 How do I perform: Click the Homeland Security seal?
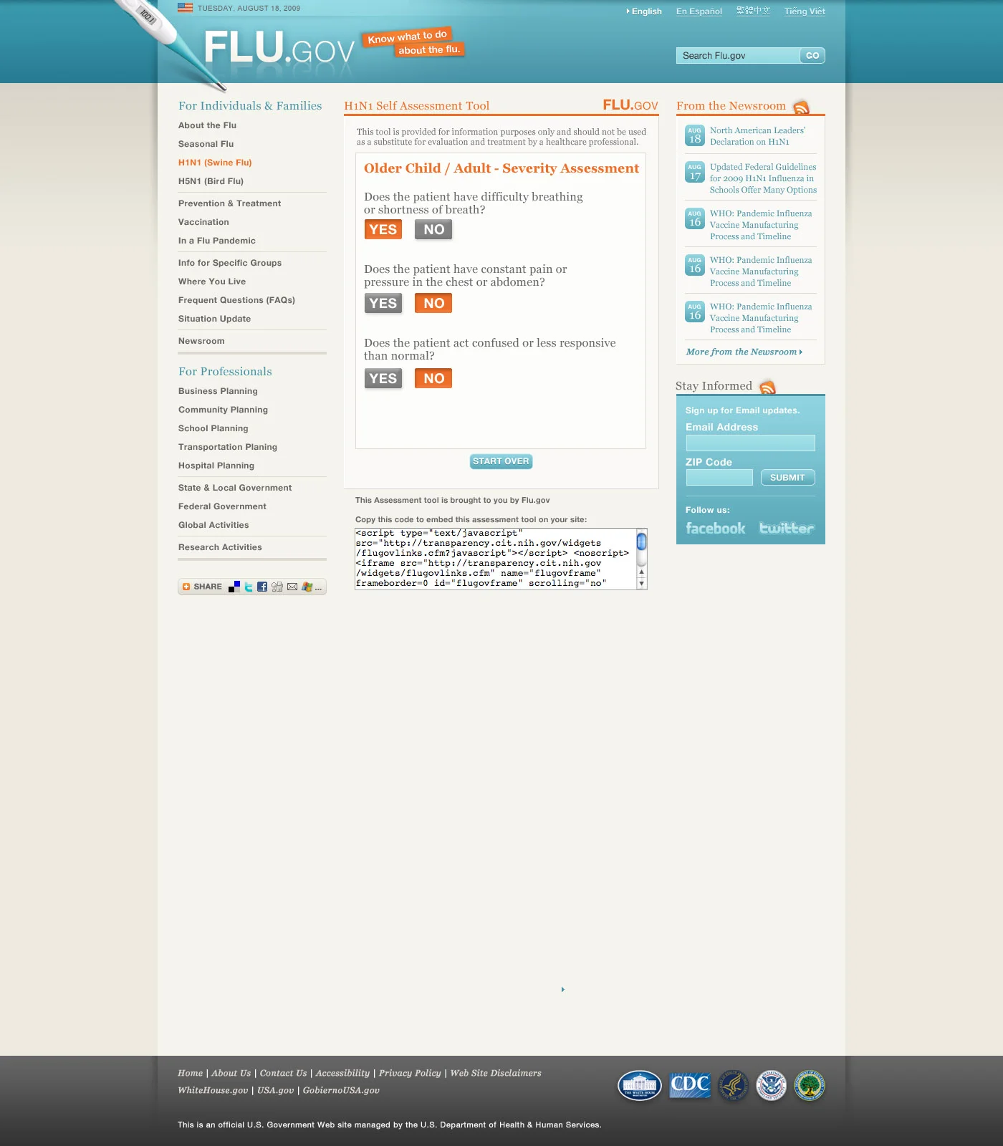click(772, 1086)
